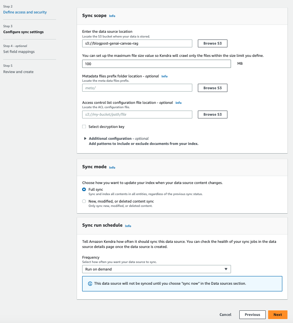Viewport: 293px width, 323px height.
Task: Expand the Additional configuration section
Action: (x=85, y=139)
